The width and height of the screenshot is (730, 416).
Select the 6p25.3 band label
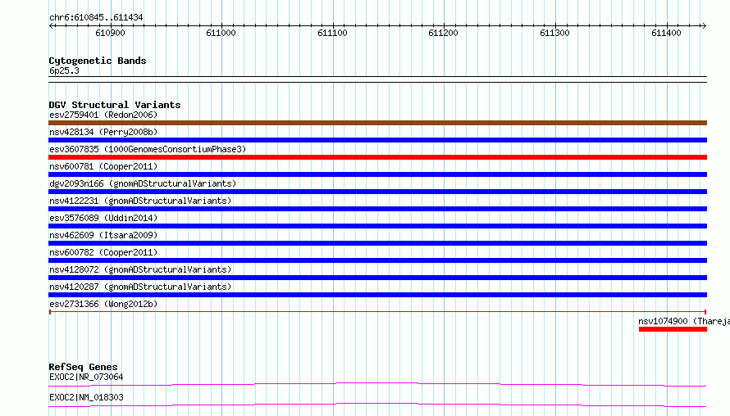64,70
